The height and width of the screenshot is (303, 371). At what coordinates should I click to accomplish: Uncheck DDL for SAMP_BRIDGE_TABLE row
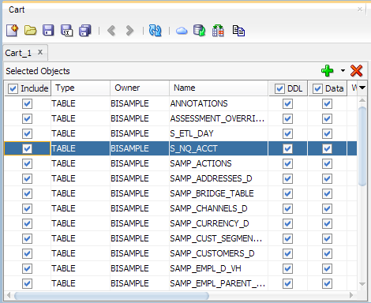[287, 193]
